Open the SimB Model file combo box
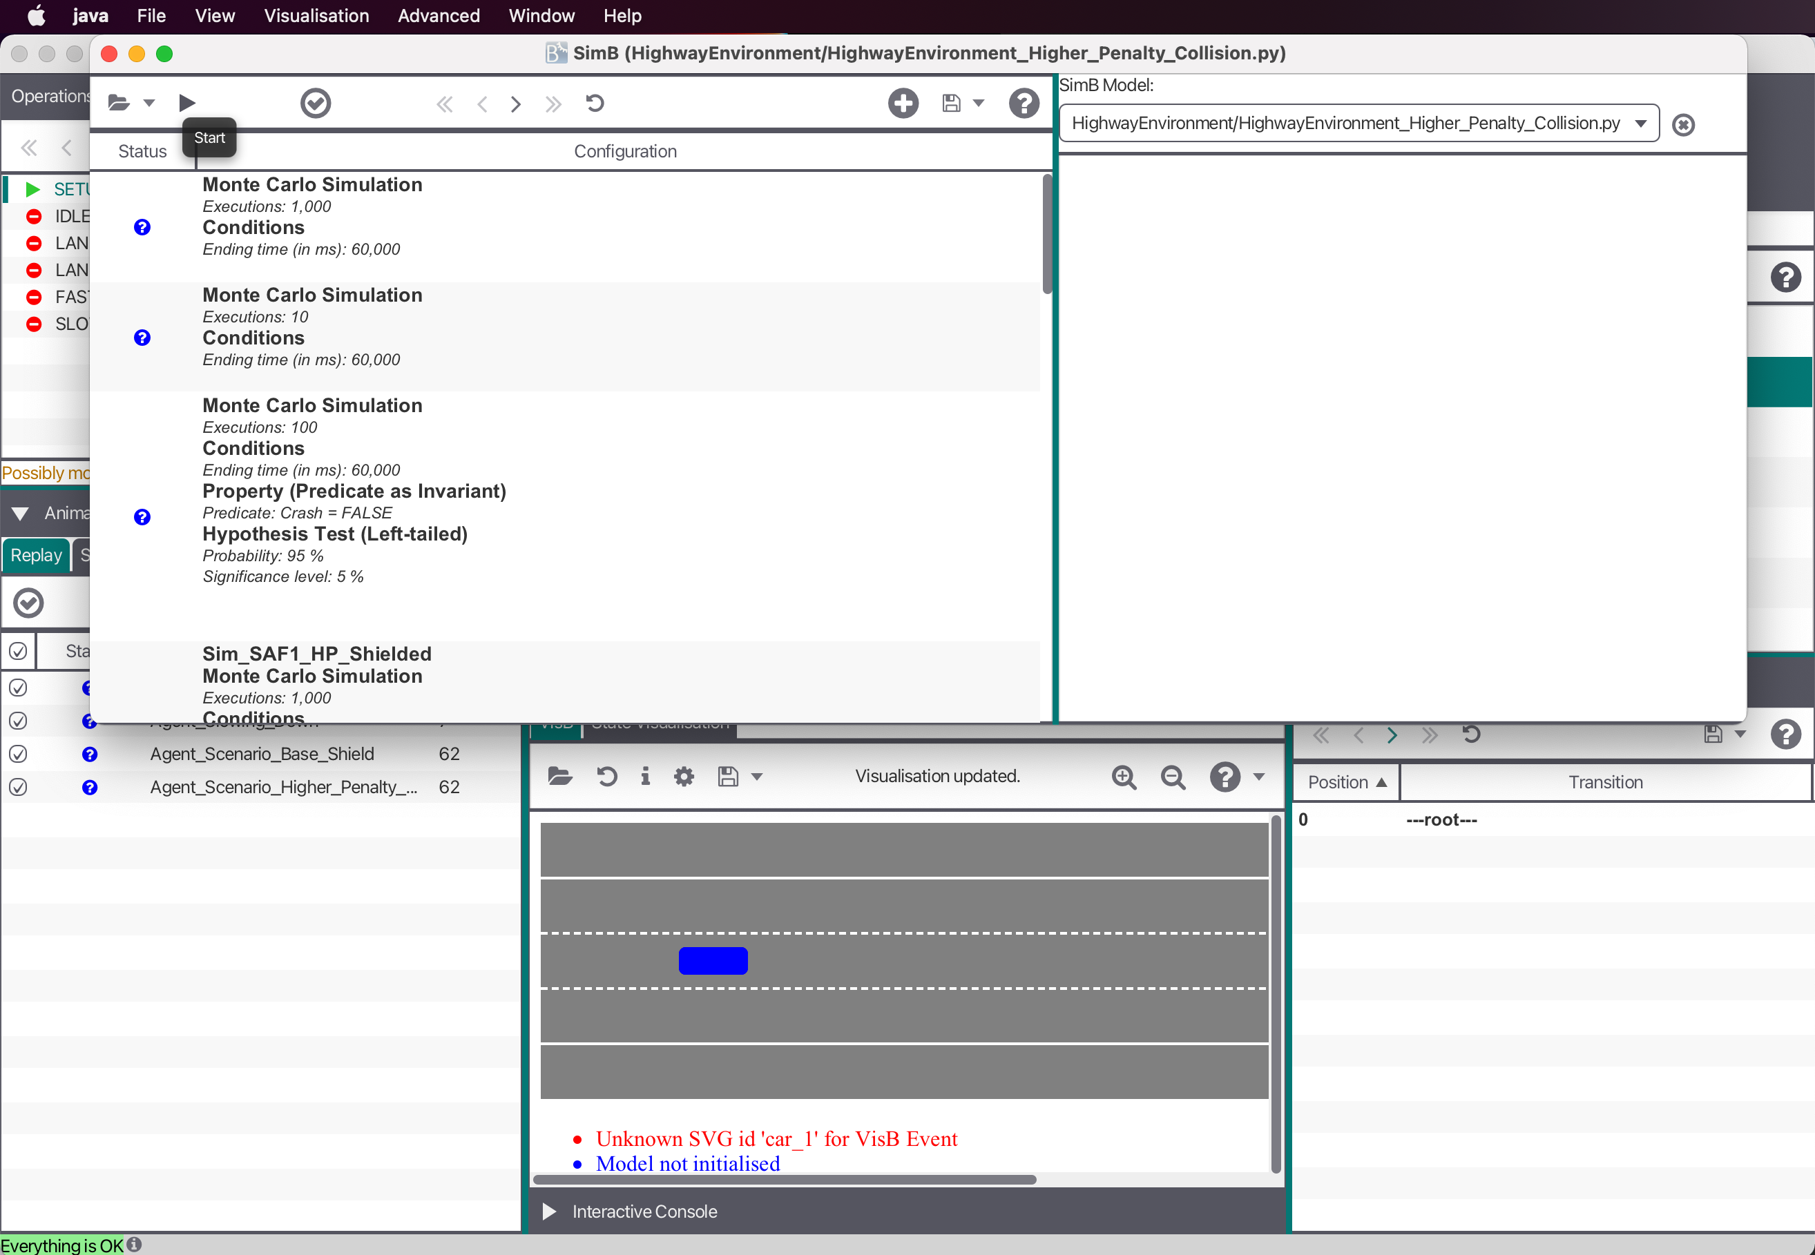This screenshot has width=1815, height=1255. coord(1358,124)
